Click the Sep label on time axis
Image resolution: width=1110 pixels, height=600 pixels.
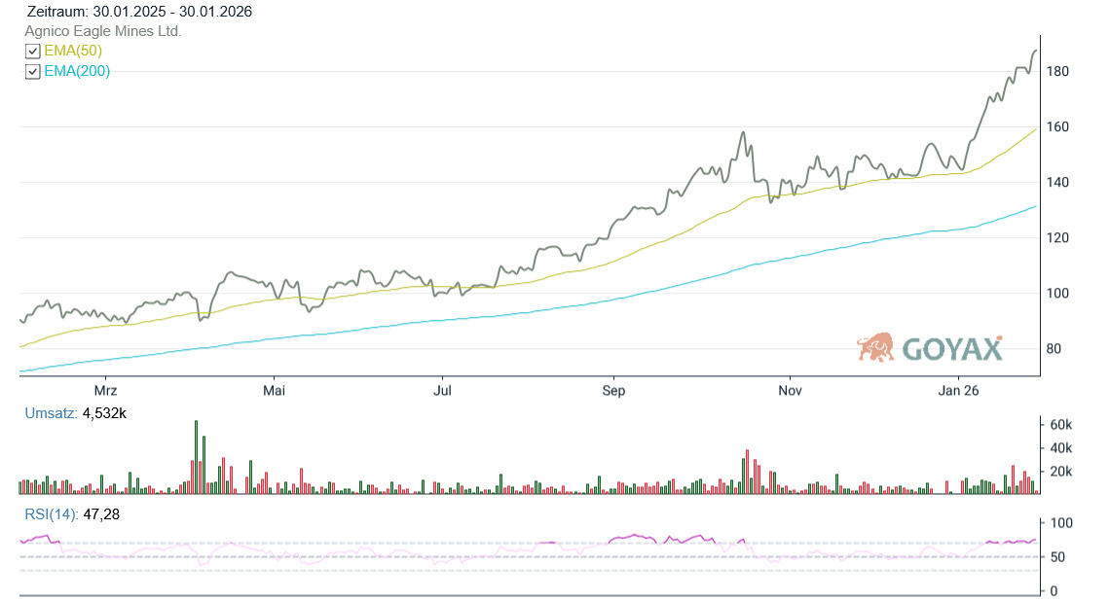(613, 391)
